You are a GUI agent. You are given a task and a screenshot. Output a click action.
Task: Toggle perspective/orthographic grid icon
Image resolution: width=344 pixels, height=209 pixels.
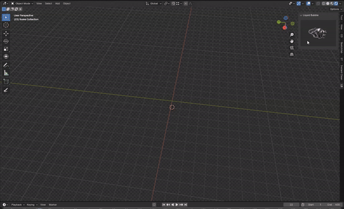click(x=292, y=54)
